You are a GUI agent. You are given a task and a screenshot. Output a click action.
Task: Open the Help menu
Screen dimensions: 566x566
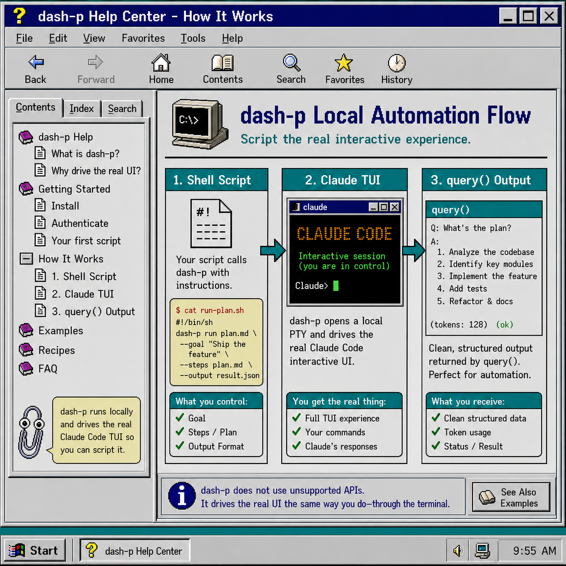point(232,38)
